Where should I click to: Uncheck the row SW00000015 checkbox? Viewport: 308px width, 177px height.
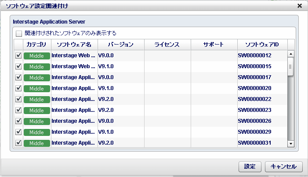point(18,66)
